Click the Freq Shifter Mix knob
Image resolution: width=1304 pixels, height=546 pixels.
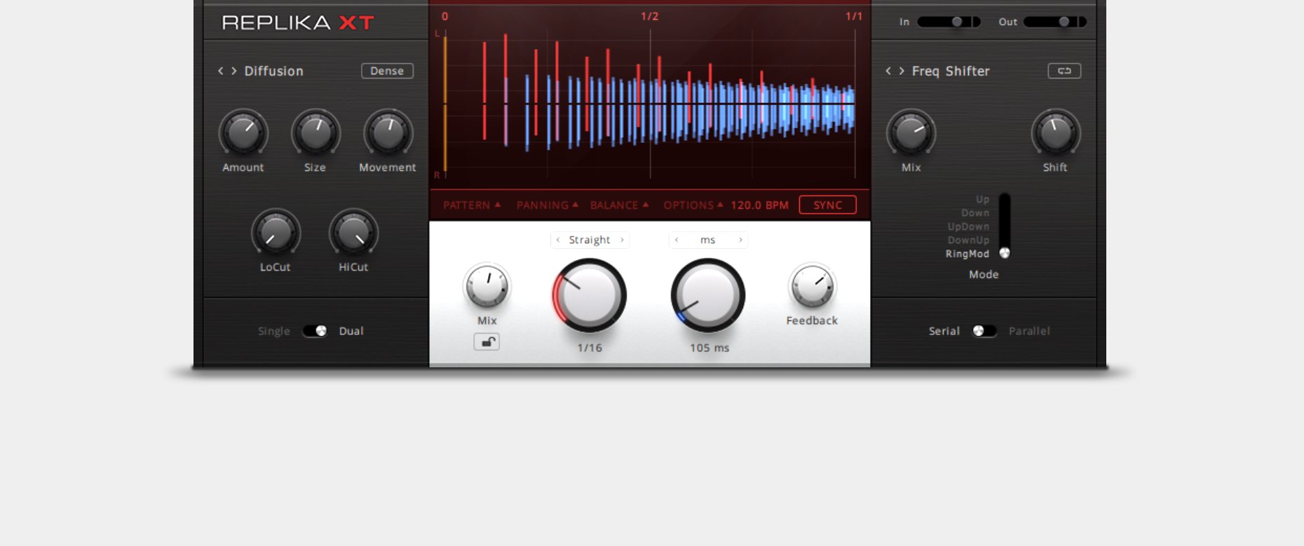911,132
